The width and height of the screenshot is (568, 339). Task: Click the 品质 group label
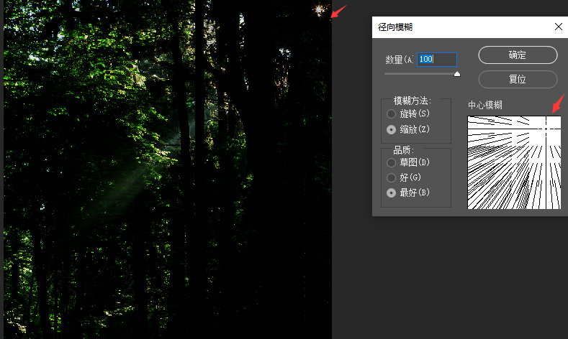(x=403, y=150)
